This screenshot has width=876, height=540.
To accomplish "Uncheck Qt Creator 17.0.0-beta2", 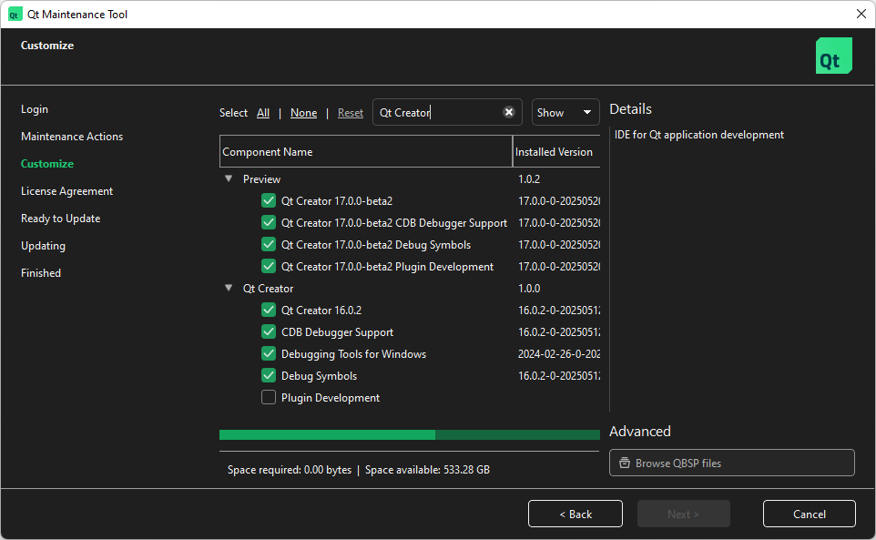I will tap(269, 200).
